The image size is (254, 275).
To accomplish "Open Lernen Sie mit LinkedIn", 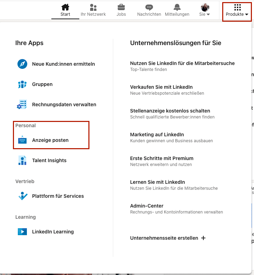I will (x=157, y=182).
